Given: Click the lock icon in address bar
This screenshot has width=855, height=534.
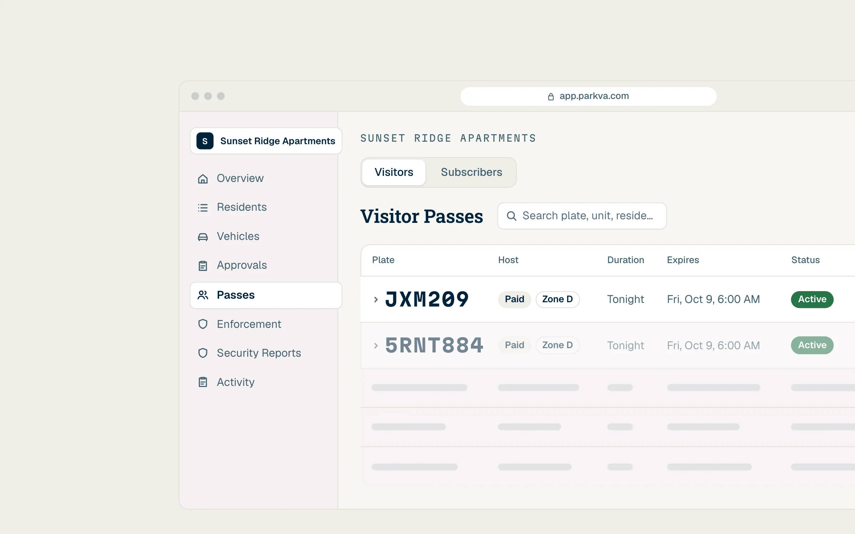Looking at the screenshot, I should click(551, 96).
